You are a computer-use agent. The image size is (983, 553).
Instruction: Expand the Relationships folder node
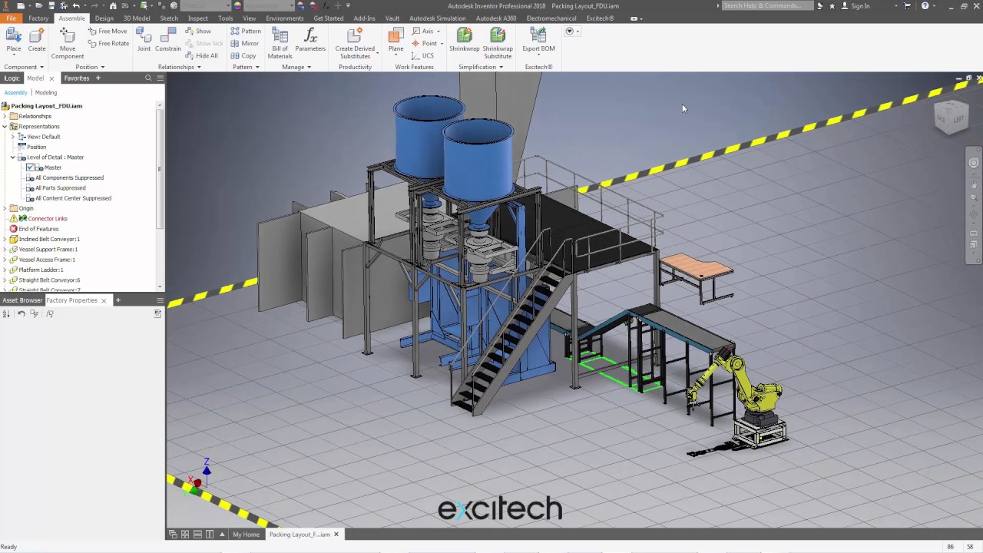(x=5, y=116)
